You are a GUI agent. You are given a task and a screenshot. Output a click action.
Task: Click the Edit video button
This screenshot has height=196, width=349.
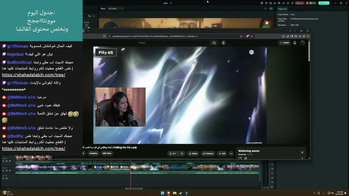pyautogui.click(x=107, y=153)
